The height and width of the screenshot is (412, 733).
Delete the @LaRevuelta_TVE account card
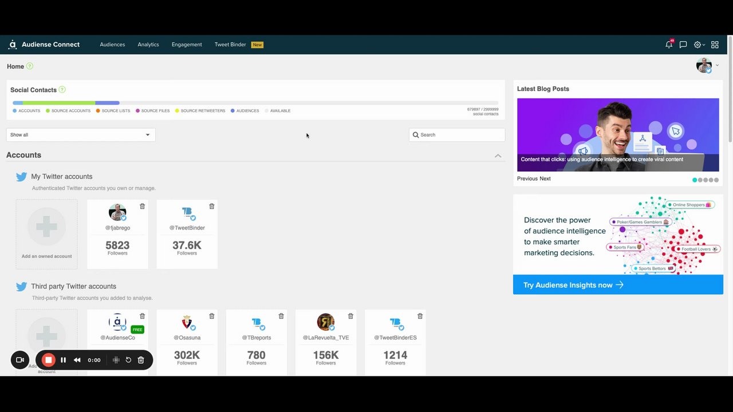click(350, 316)
